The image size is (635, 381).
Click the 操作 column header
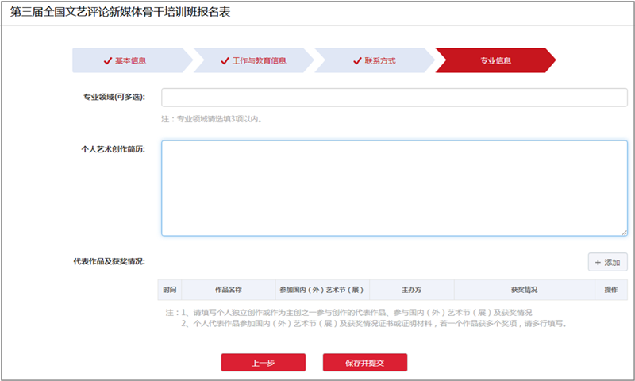tap(610, 290)
